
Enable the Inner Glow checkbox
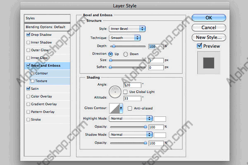pos(28,58)
